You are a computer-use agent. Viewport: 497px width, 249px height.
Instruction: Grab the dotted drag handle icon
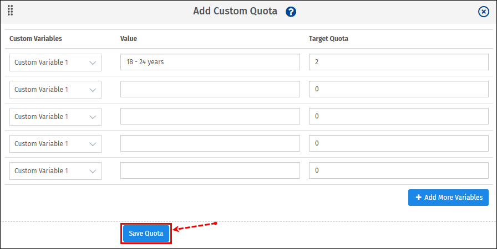(x=10, y=10)
